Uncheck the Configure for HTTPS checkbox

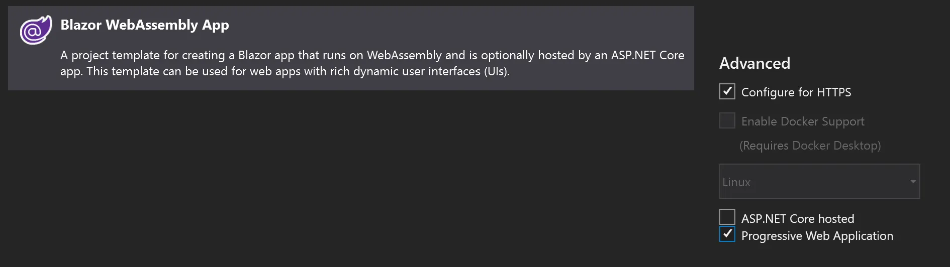click(727, 91)
